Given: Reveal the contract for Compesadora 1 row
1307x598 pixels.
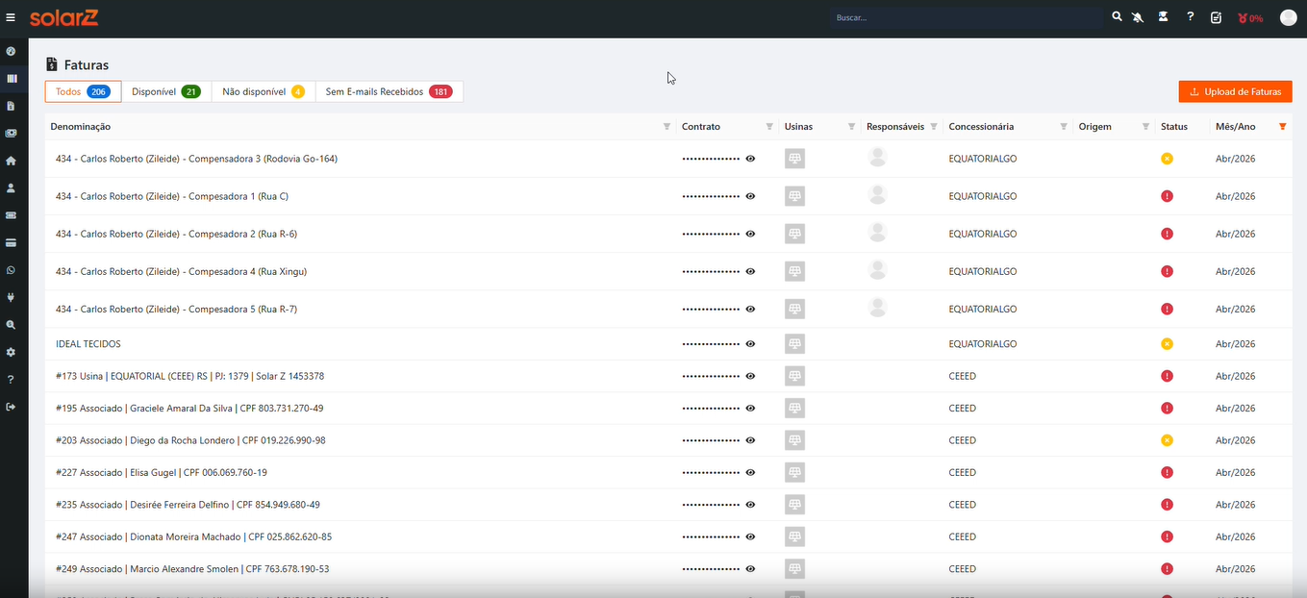Looking at the screenshot, I should coord(750,196).
